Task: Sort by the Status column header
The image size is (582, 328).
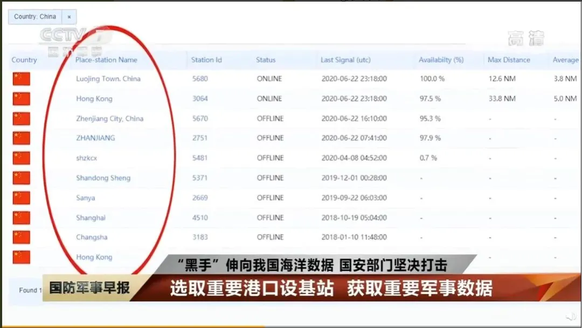Action: tap(266, 60)
